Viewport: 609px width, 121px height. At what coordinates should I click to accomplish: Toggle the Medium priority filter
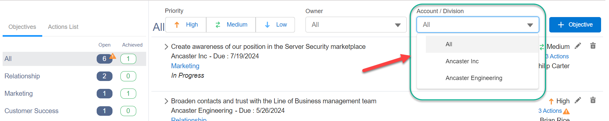tap(231, 25)
